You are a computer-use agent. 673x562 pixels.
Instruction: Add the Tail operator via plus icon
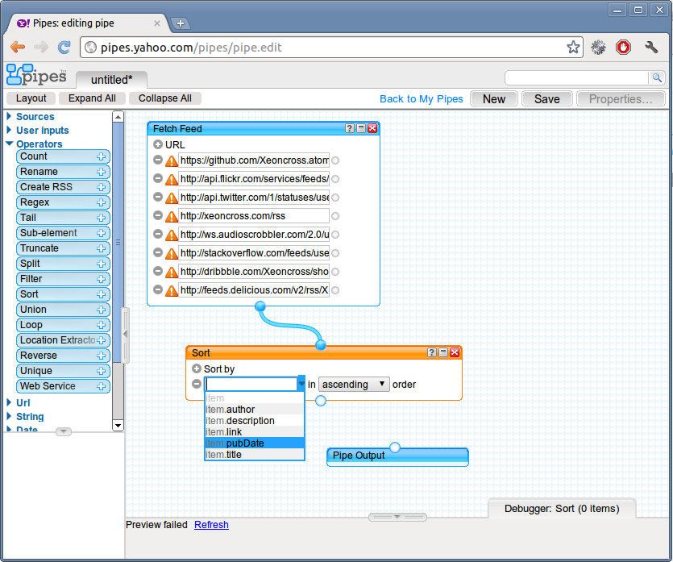(x=102, y=218)
